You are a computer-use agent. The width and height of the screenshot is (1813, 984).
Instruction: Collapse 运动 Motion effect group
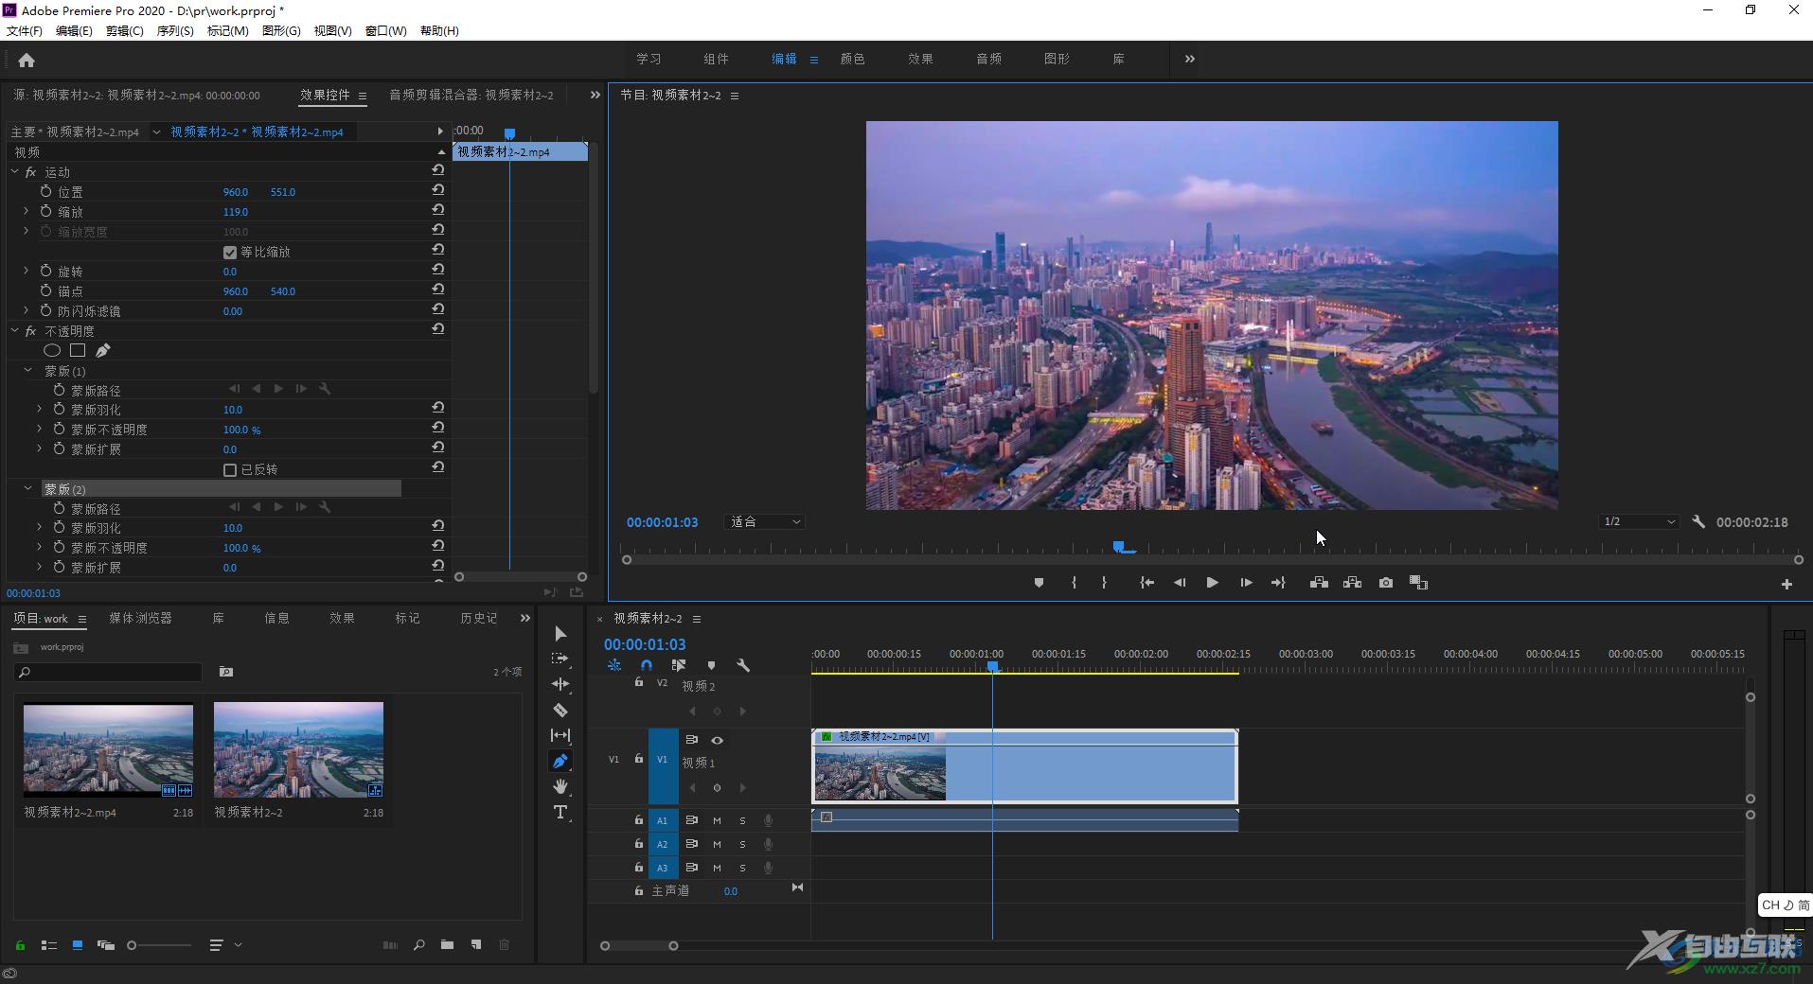coord(14,172)
